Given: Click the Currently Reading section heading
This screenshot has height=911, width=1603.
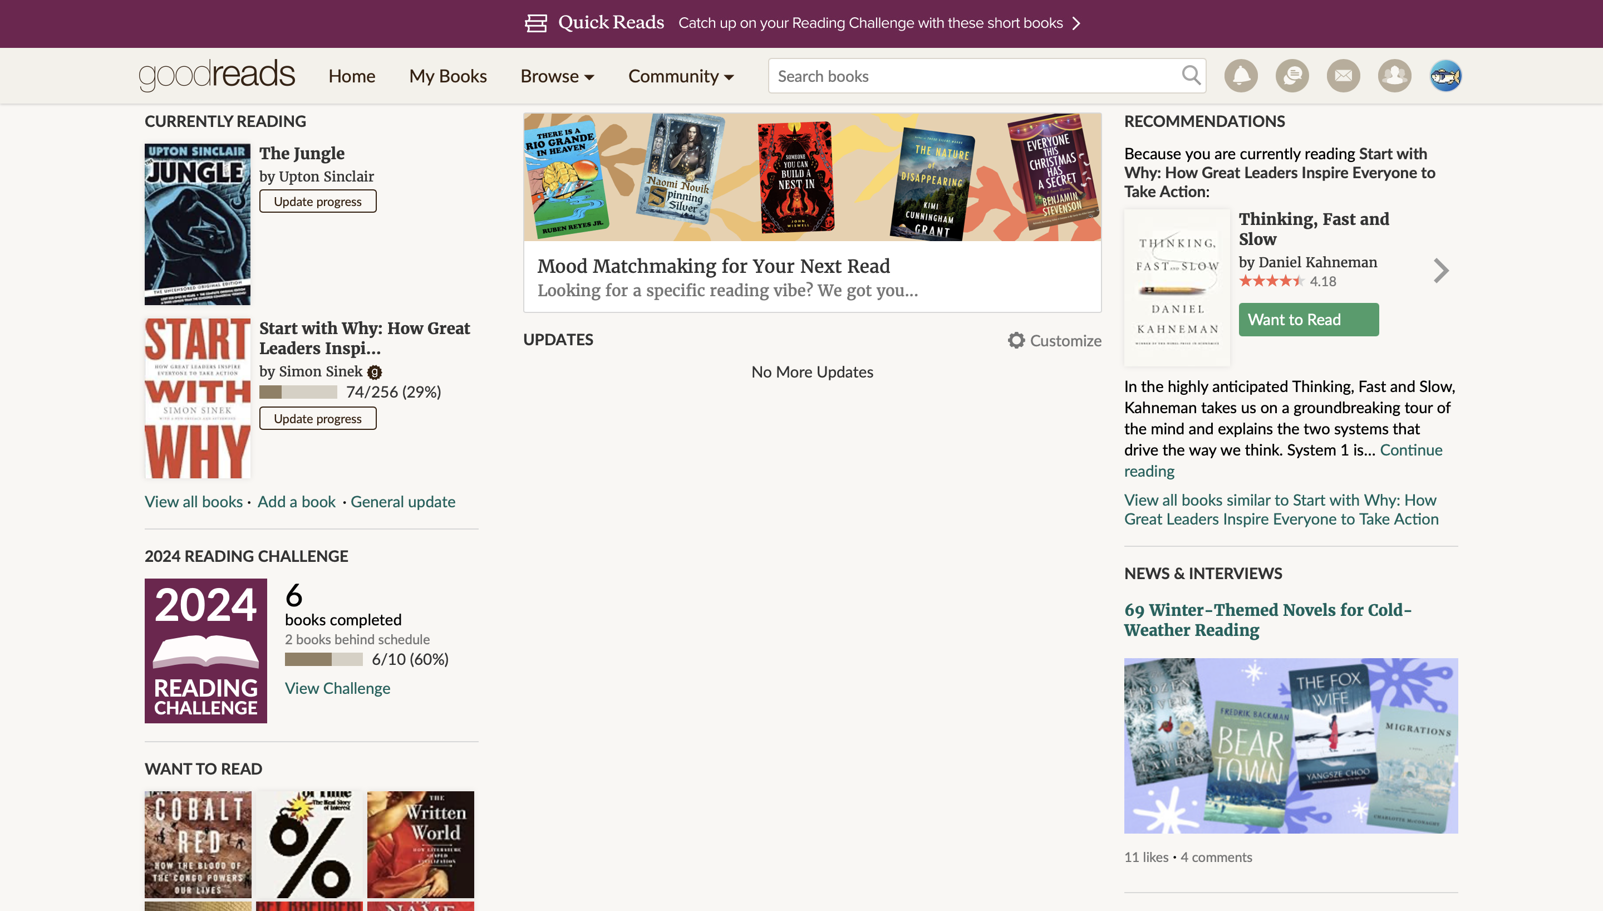Looking at the screenshot, I should 225,121.
